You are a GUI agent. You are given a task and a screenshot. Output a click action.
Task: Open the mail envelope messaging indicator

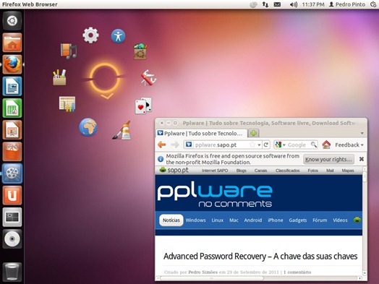(277, 4)
